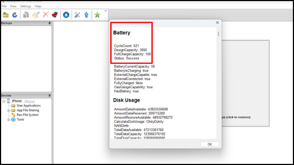The image size is (294, 165).
Task: Click the open backup folder toolbar icon
Action: point(6,15)
